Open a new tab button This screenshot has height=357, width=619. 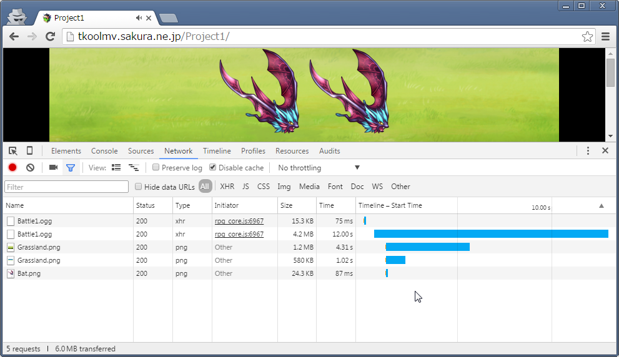coord(169,18)
